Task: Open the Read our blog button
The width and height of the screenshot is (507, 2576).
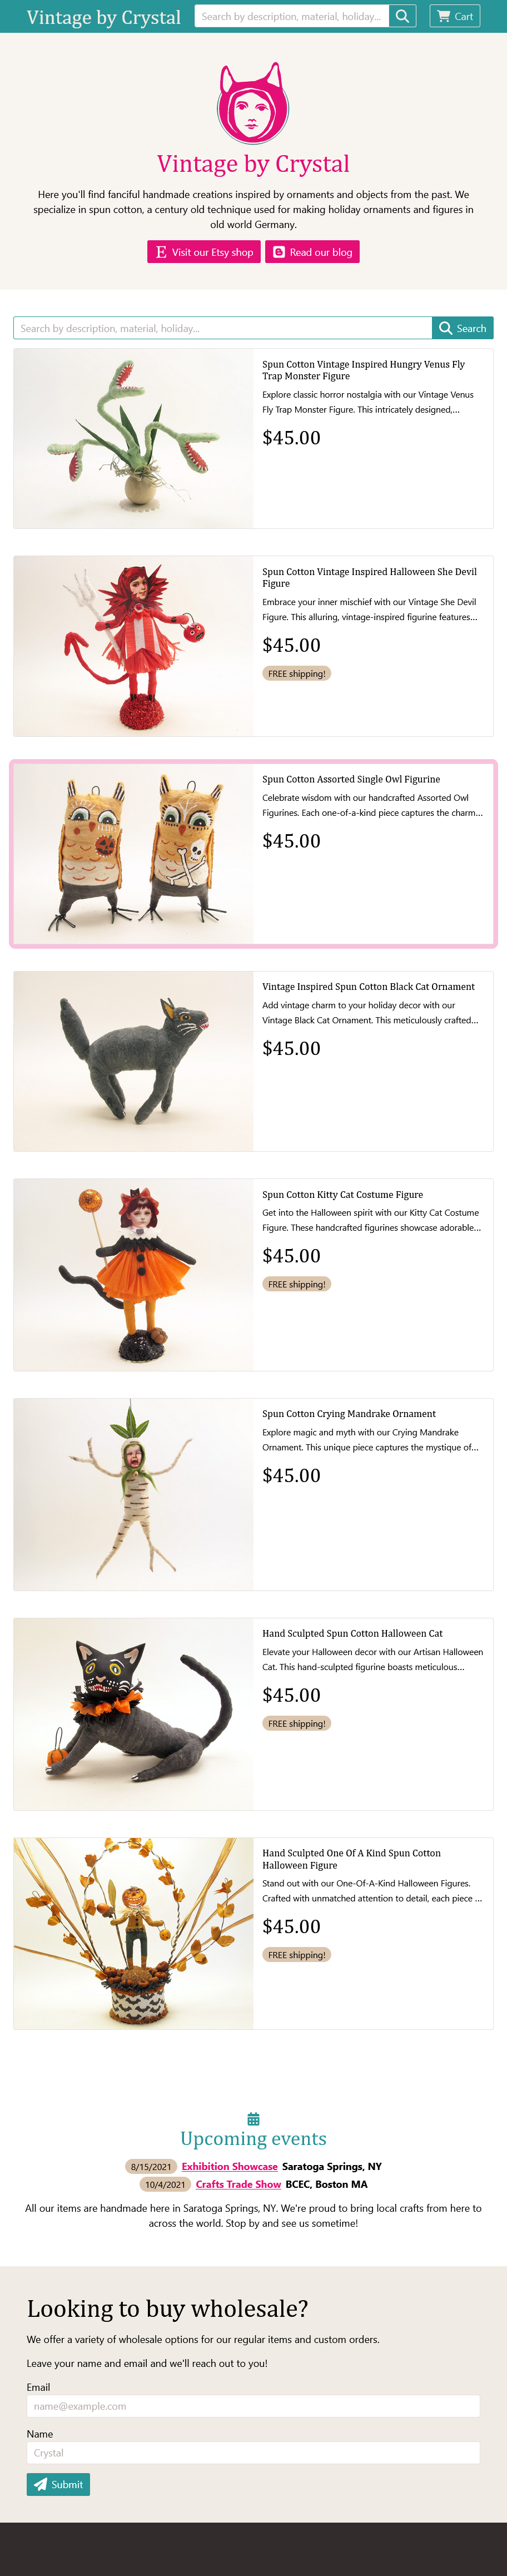Action: [x=312, y=252]
